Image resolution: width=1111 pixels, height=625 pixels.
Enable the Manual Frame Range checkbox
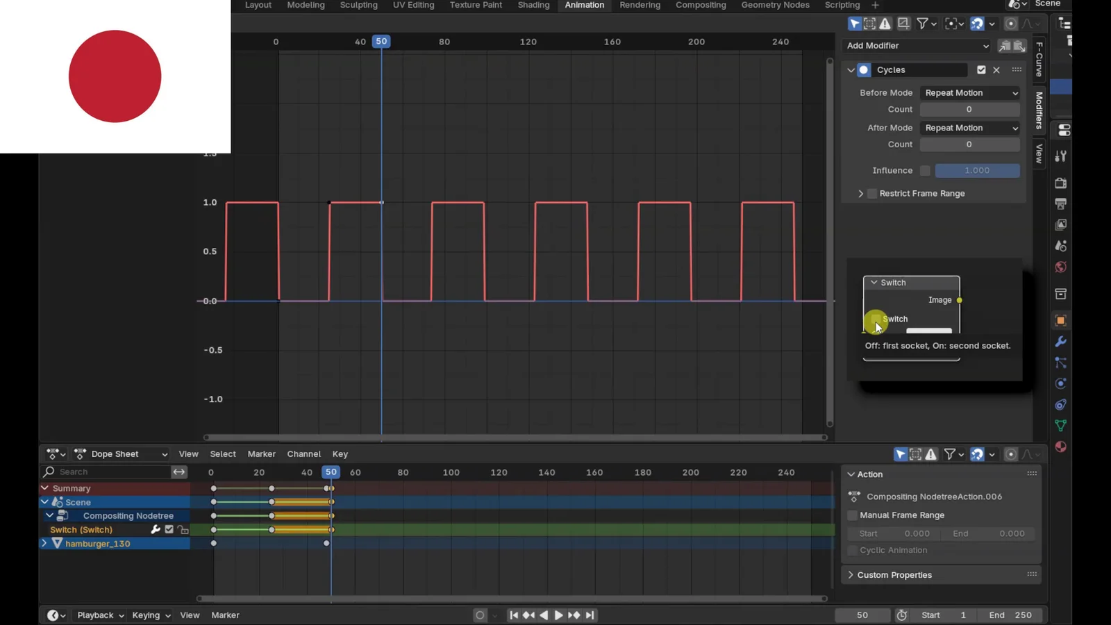(853, 515)
